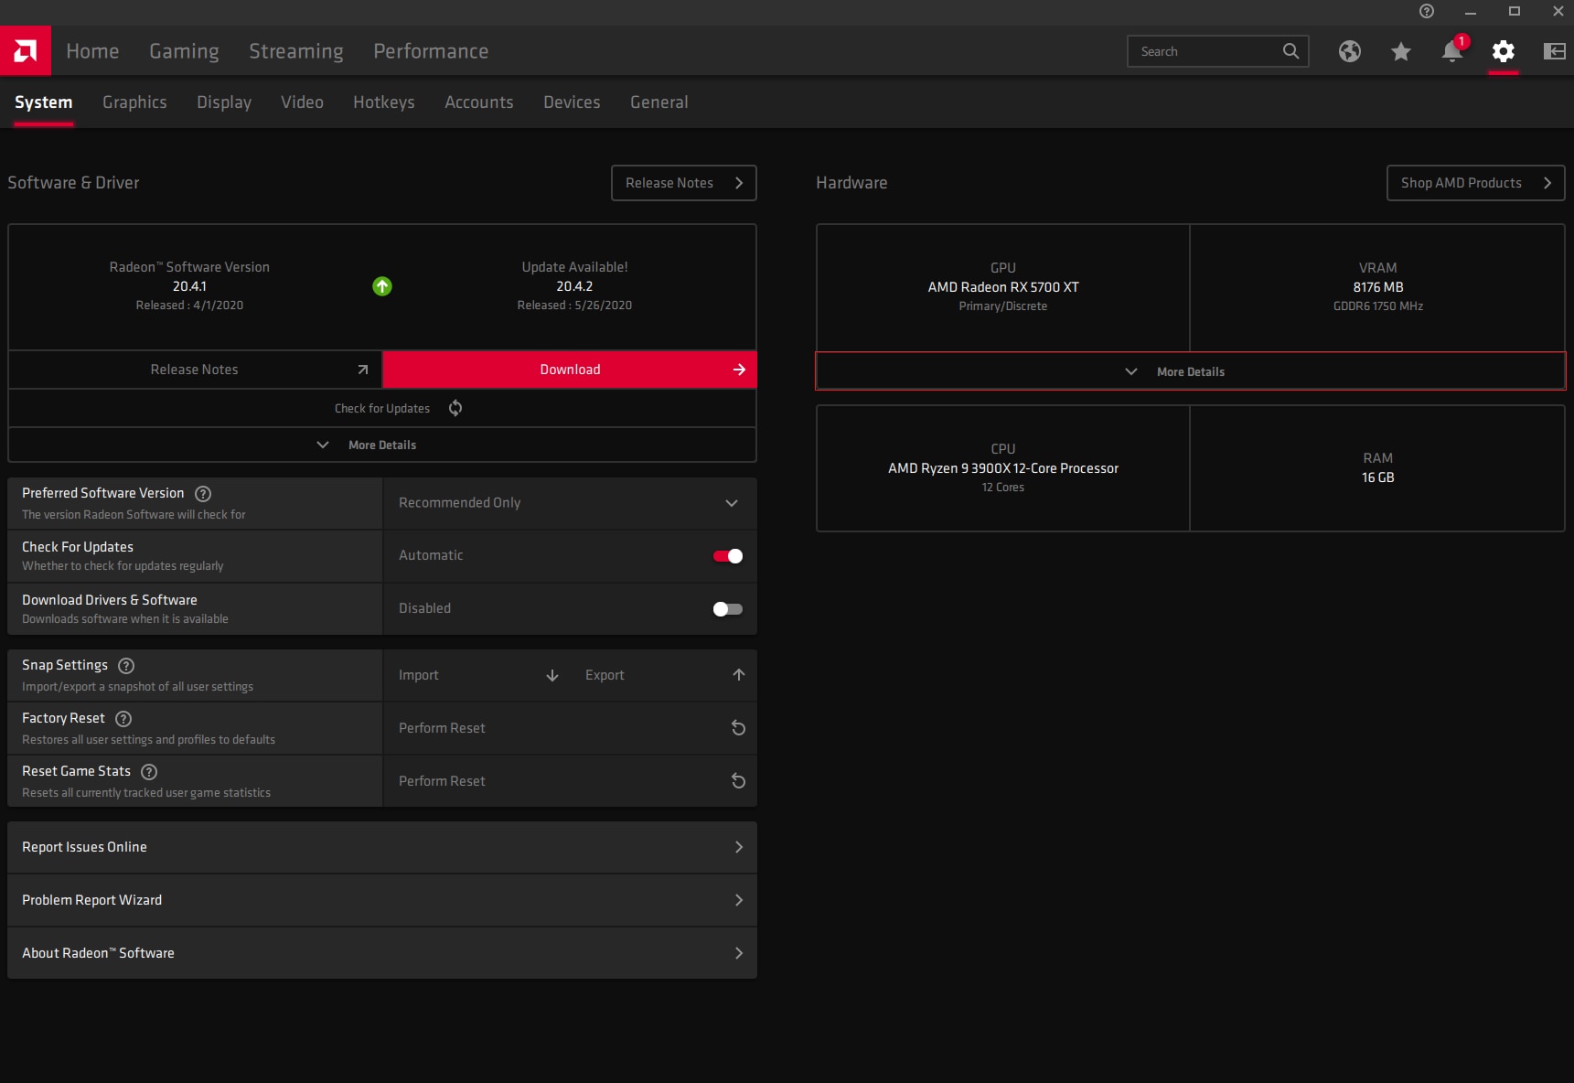The width and height of the screenshot is (1574, 1083).
Task: Click Factory Reset help icon
Action: [123, 719]
